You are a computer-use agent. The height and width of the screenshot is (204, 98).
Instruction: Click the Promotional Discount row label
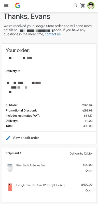pos(21,110)
